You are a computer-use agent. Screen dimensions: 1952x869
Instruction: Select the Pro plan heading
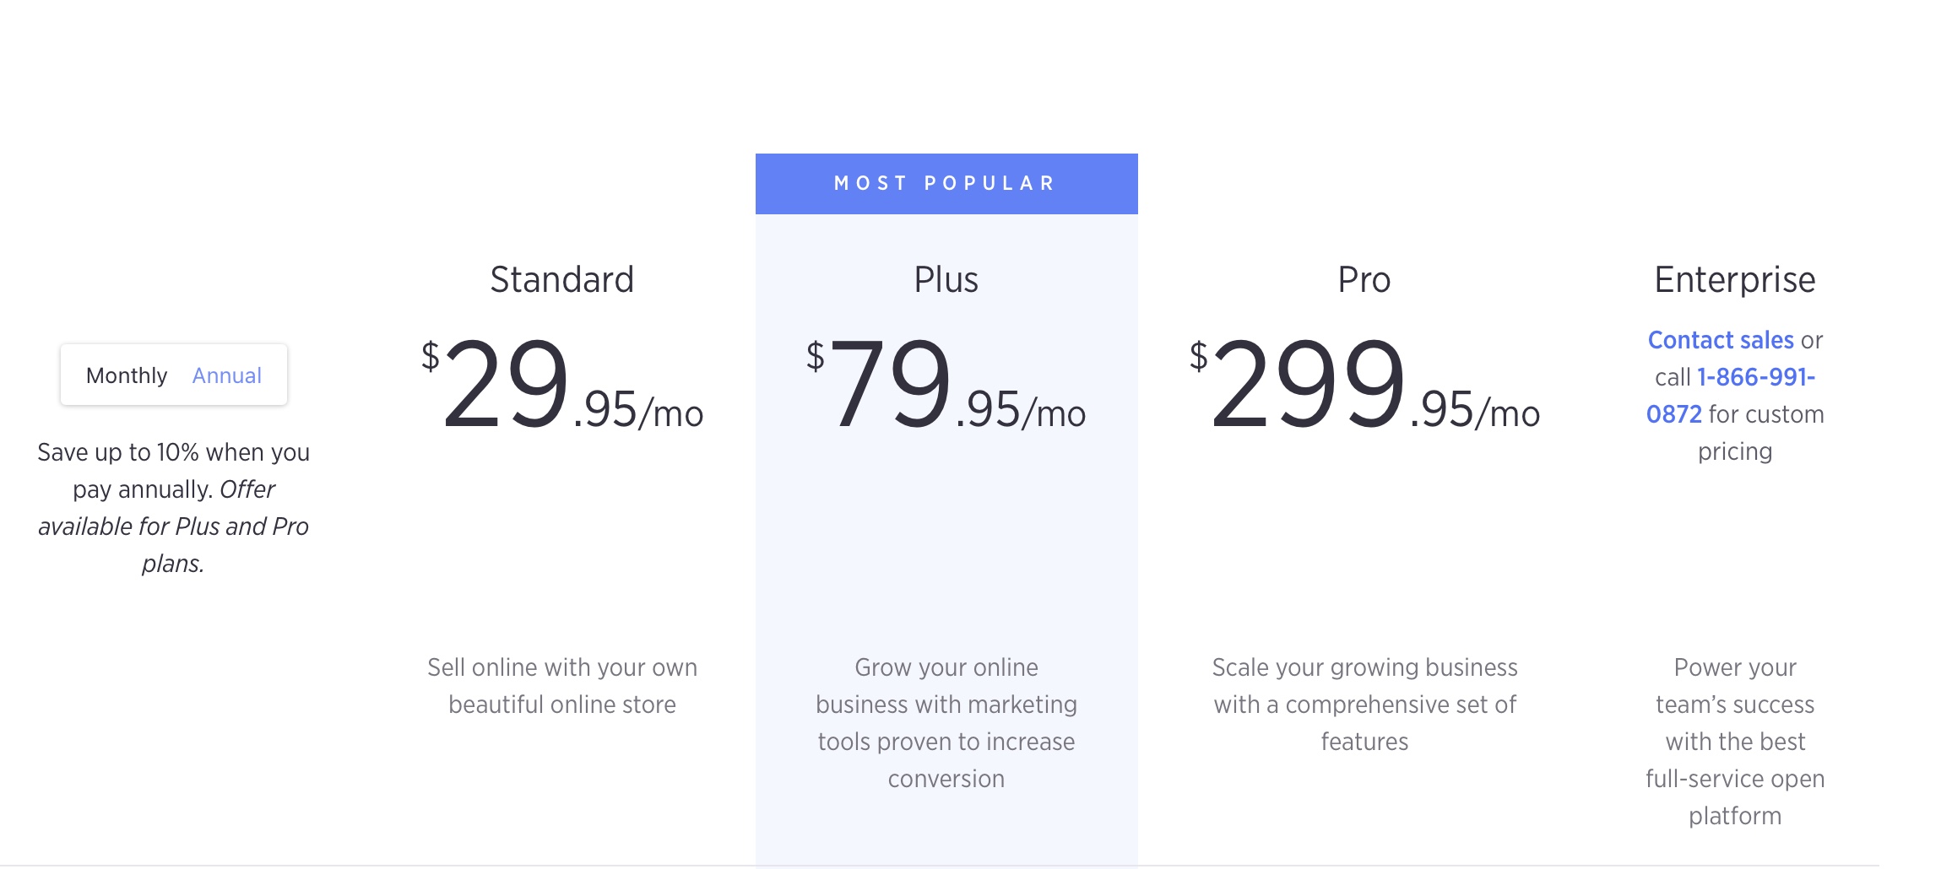(x=1364, y=279)
